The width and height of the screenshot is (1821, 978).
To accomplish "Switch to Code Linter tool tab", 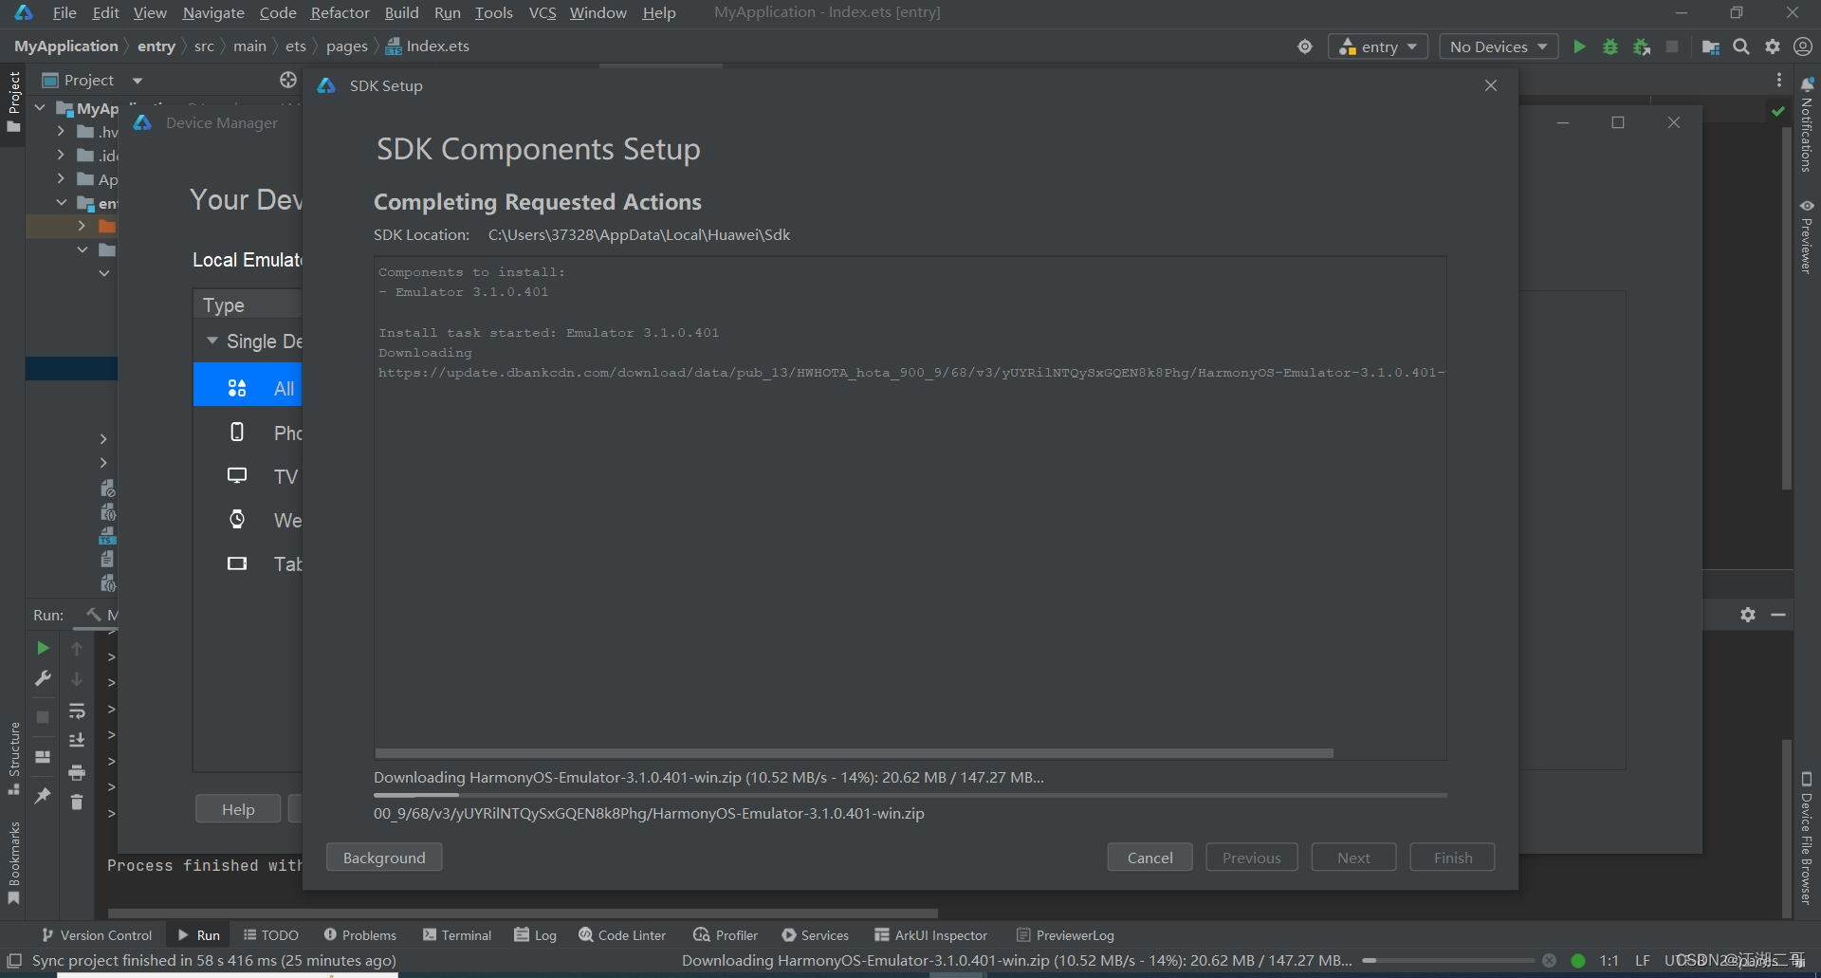I will pos(622,935).
